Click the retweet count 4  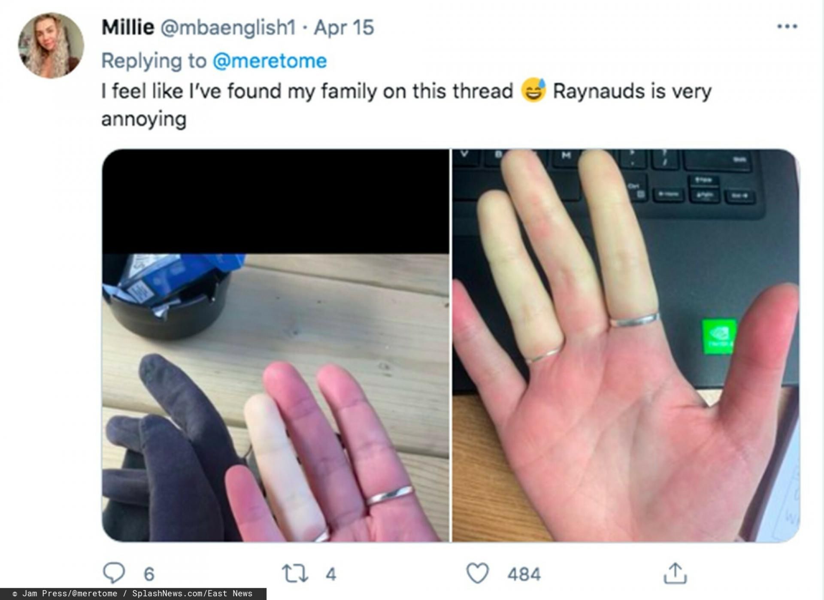click(330, 574)
